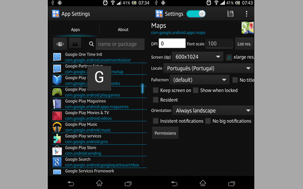This screenshot has height=189, width=303.
Task: Select Google Play Magazines row text
Action: pos(85,101)
